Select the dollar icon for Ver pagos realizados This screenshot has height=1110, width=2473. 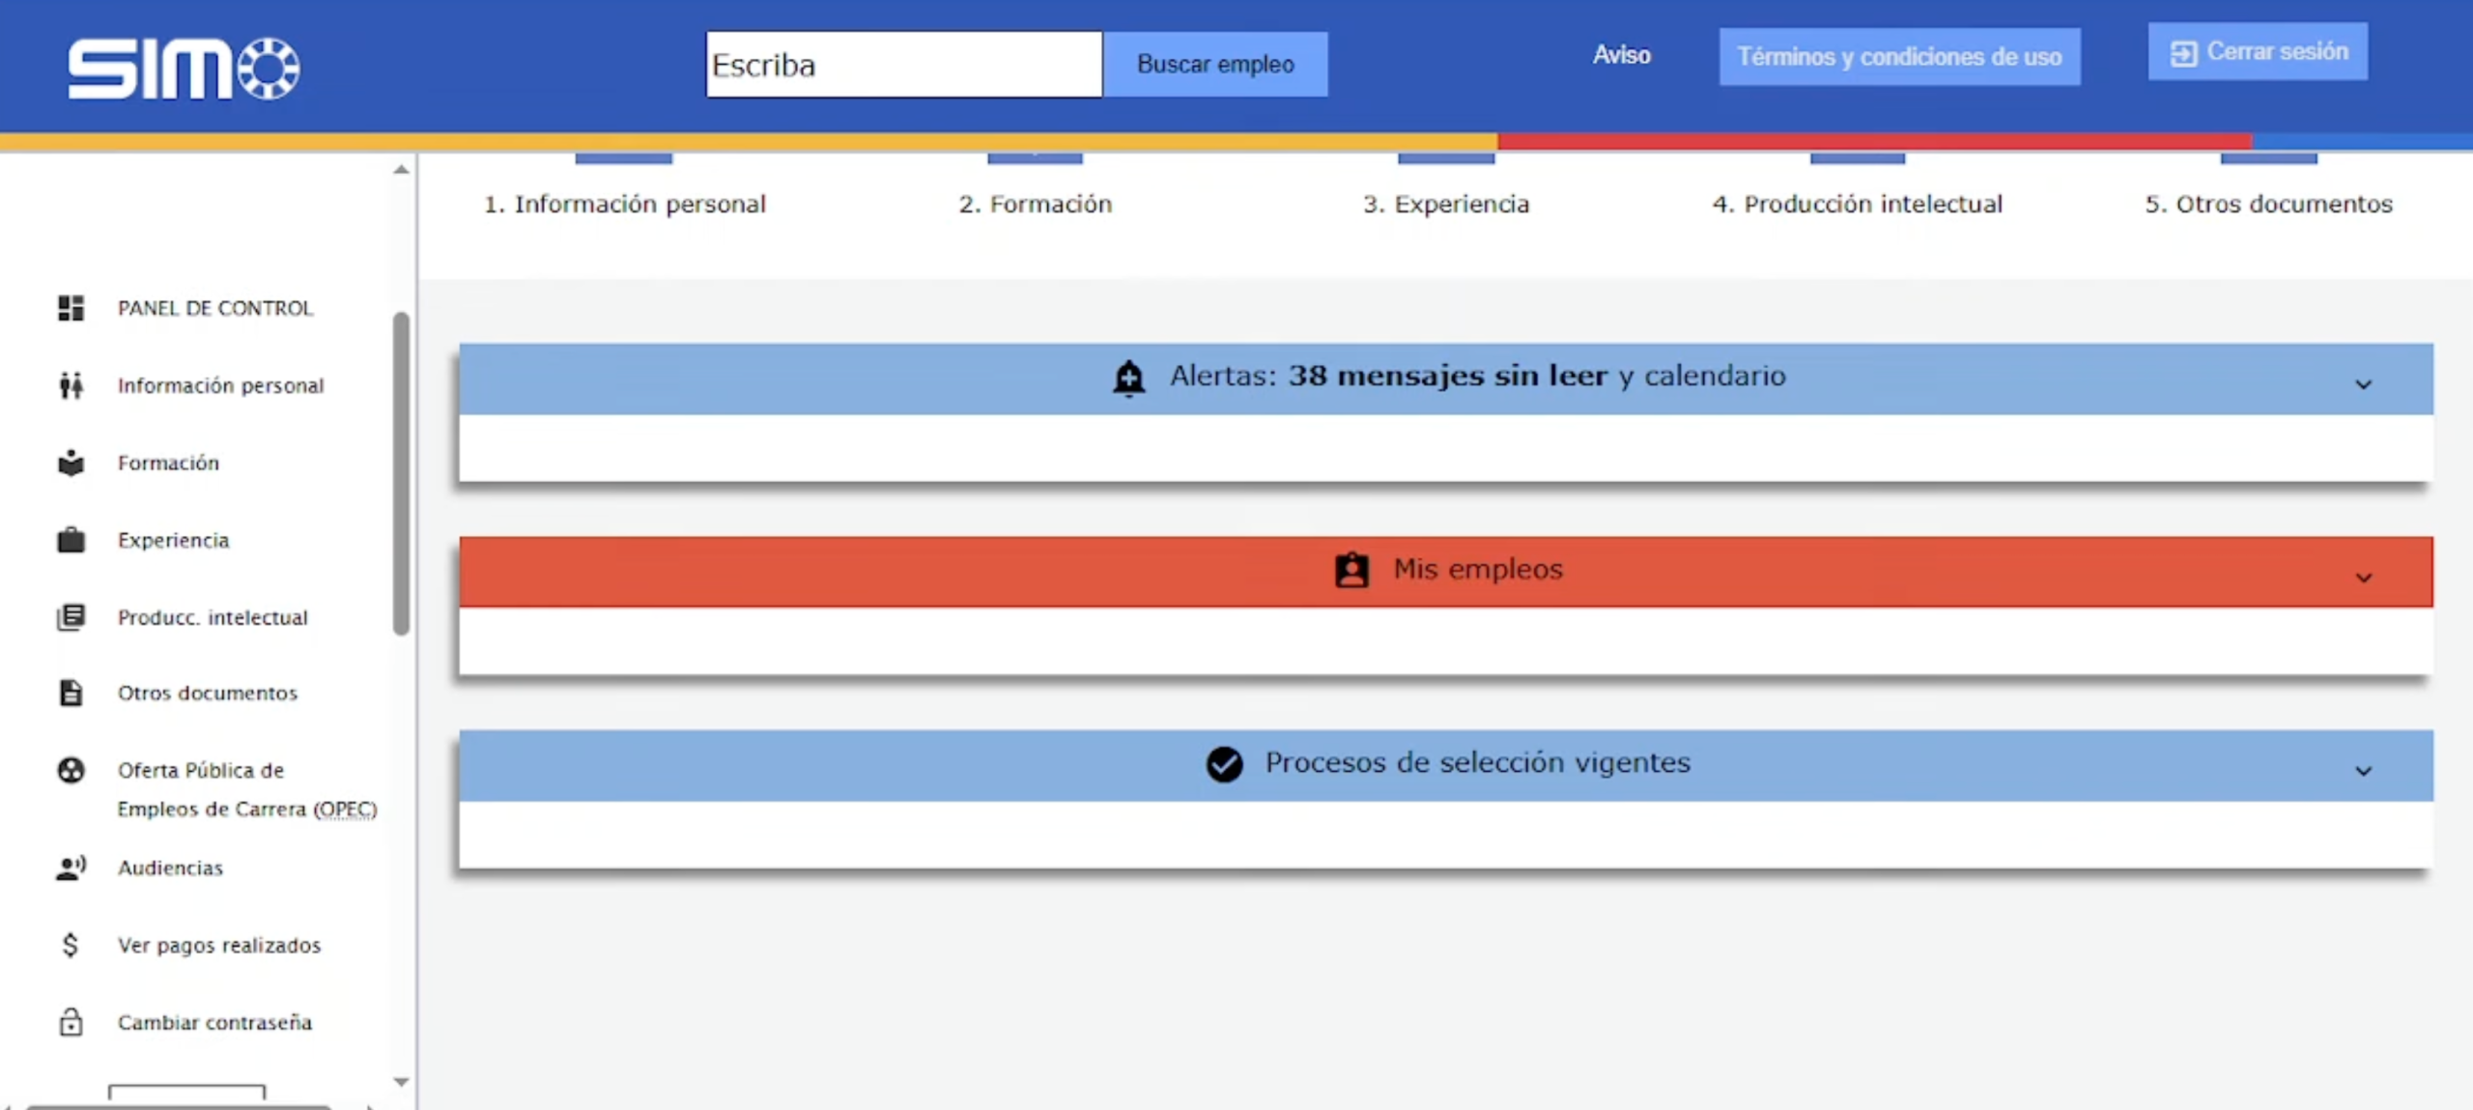(69, 945)
